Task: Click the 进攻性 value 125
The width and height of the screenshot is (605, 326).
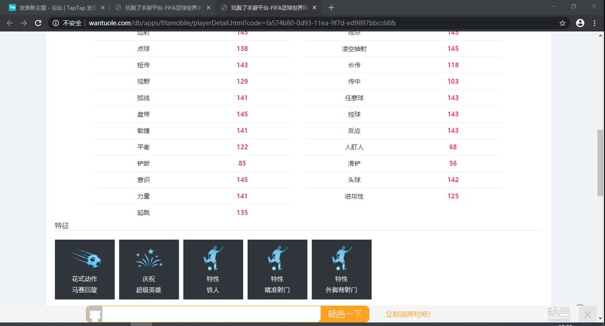Action: [x=453, y=196]
